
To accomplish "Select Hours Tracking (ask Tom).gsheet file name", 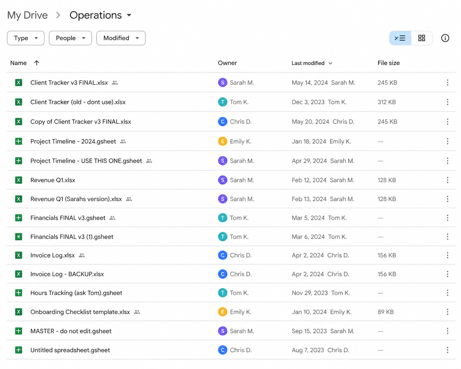I will (x=76, y=293).
